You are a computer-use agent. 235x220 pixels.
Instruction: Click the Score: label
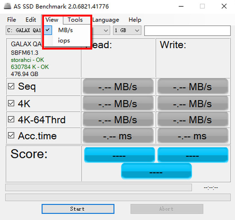coord(29,154)
